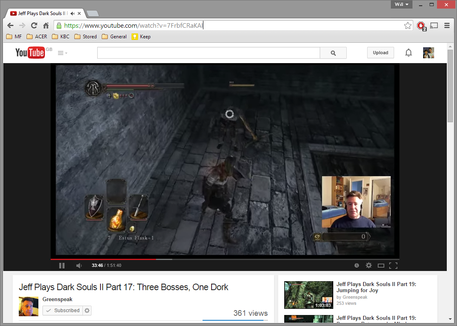Pause the video playback

pos(62,266)
